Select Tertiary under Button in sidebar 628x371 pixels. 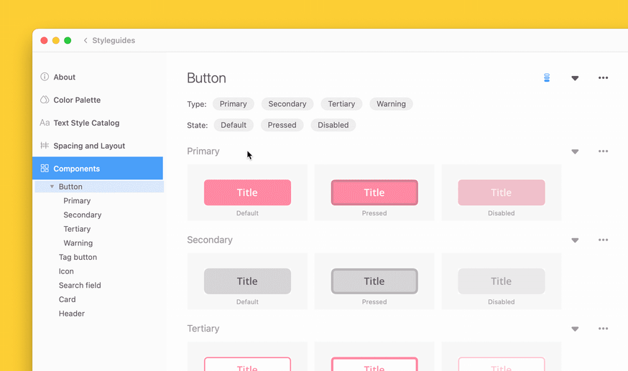pos(77,229)
